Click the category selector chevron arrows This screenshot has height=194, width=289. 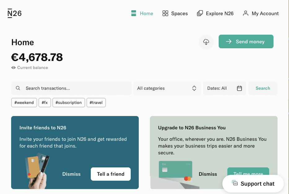(x=194, y=88)
